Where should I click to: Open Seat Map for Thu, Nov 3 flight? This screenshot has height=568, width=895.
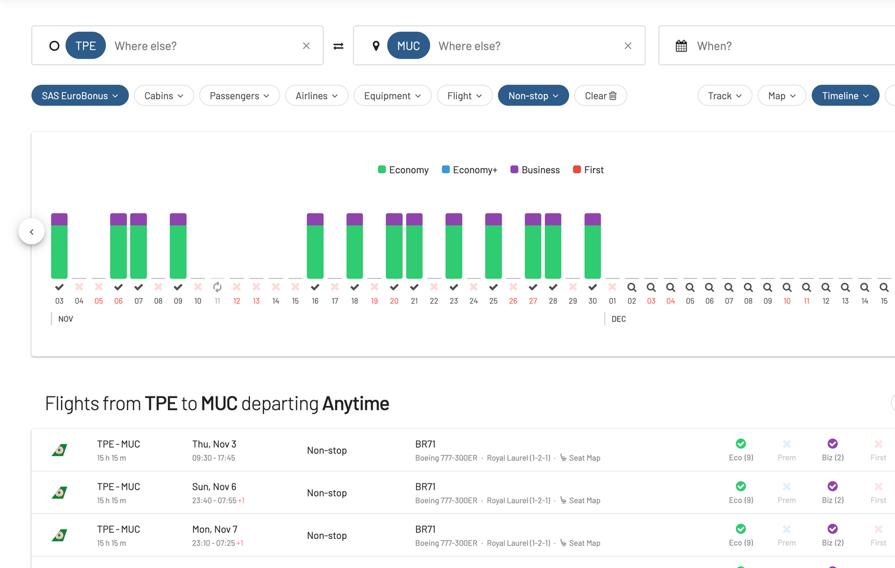[580, 458]
